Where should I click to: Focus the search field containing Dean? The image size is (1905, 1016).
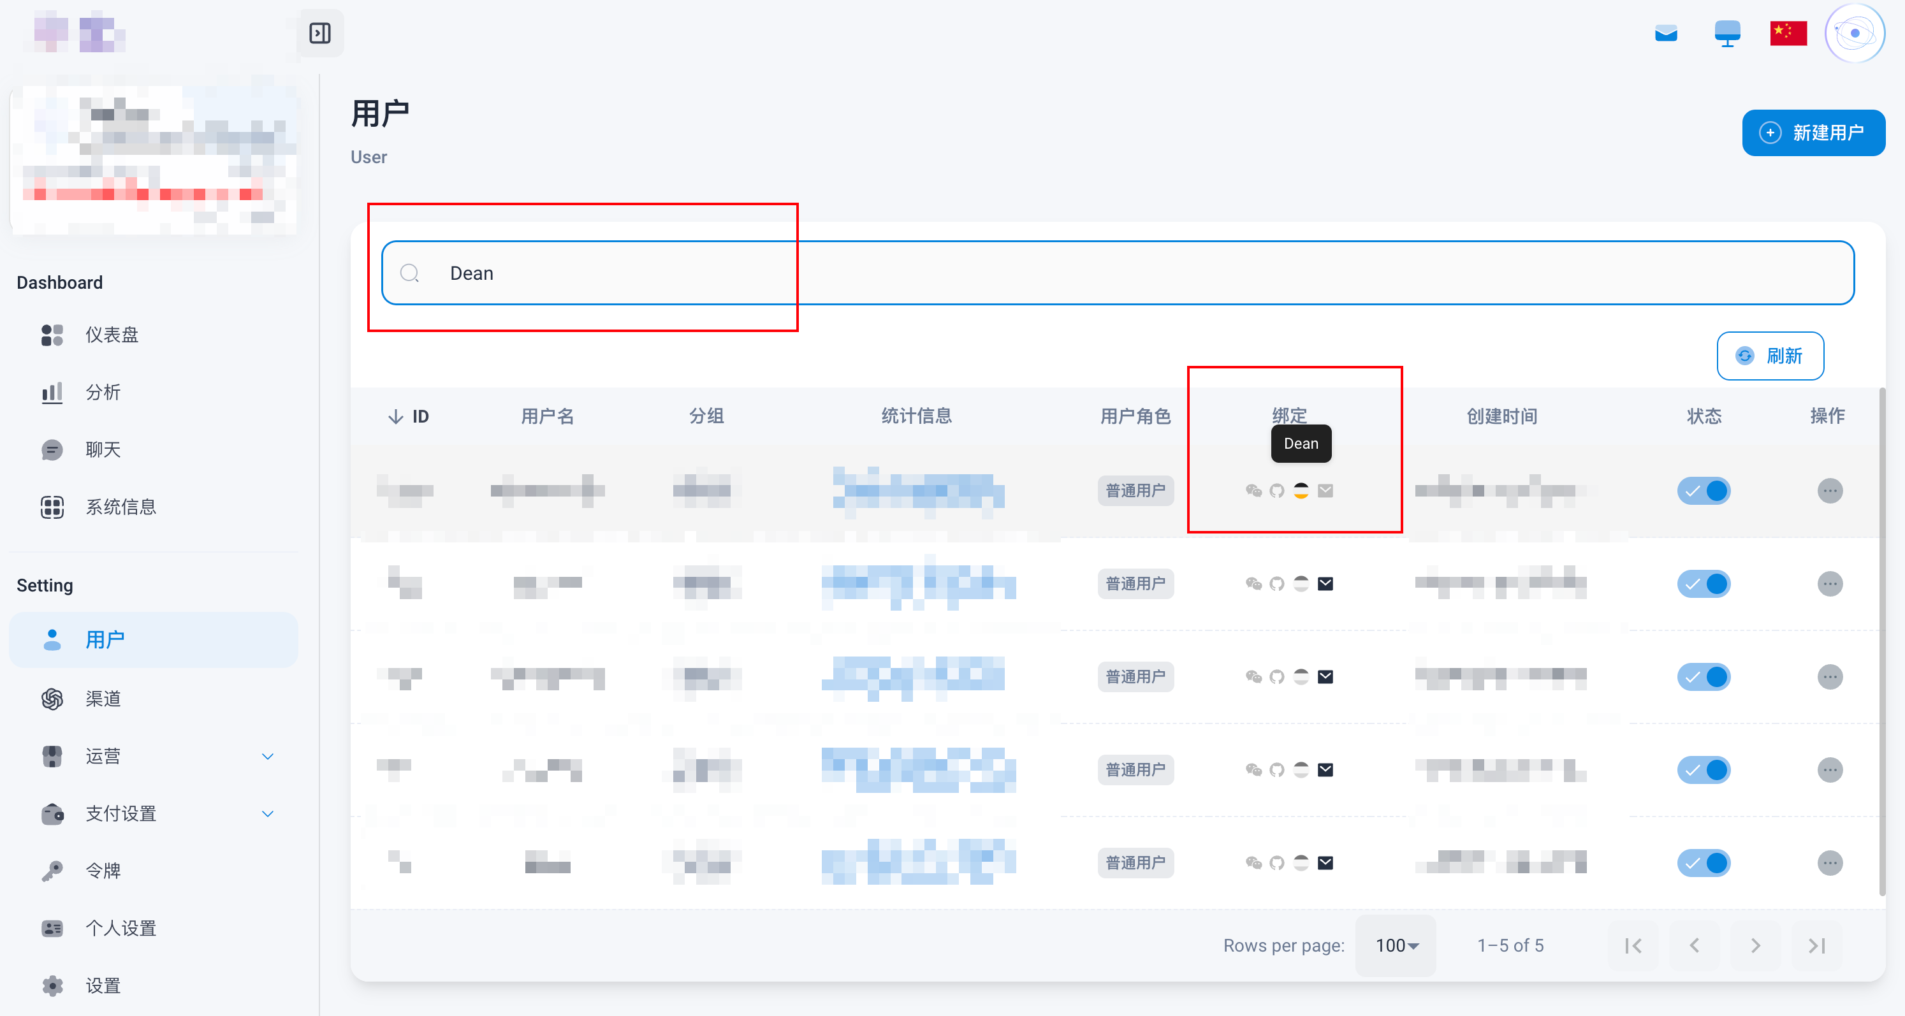pos(1118,273)
